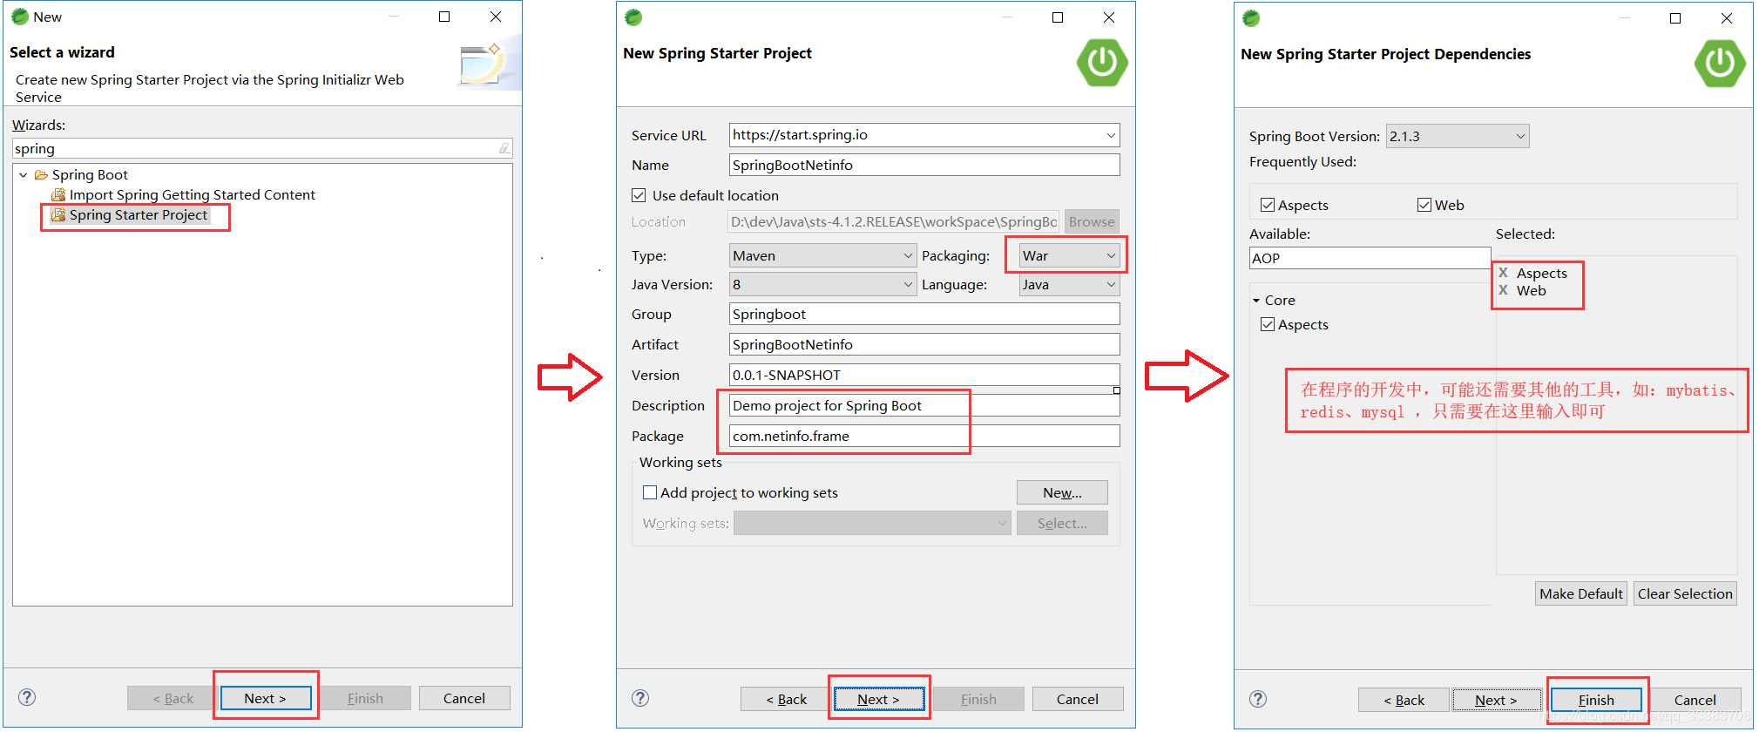The image size is (1759, 732).
Task: Click the Description input field
Action: click(923, 405)
